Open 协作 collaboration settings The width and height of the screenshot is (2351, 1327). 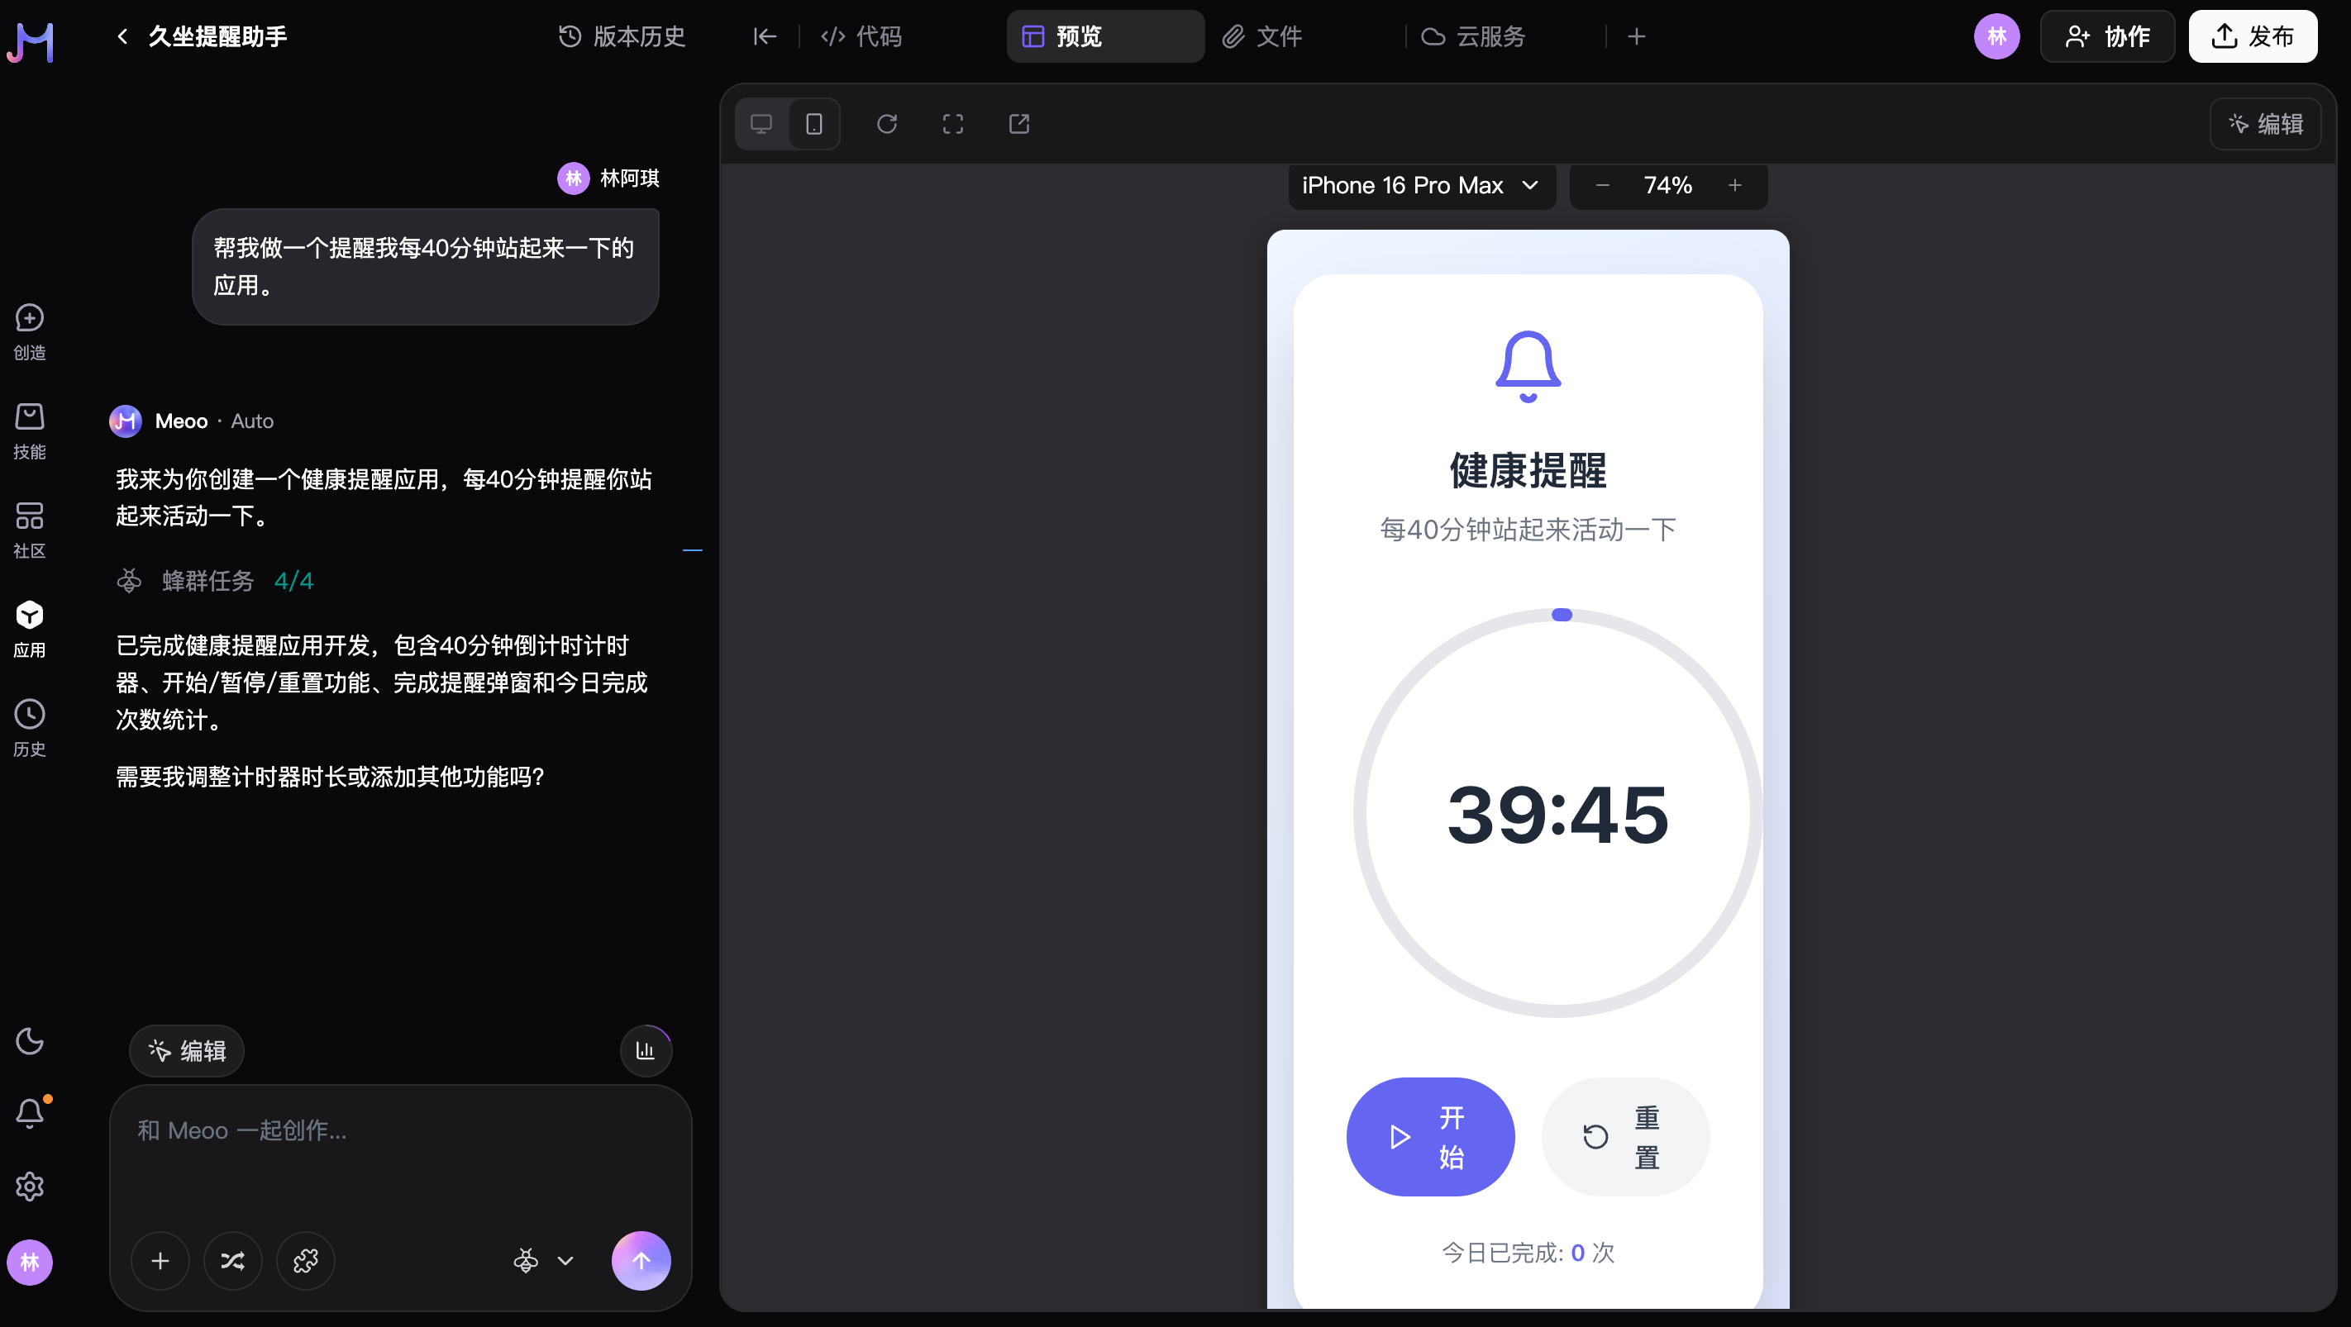2106,36
